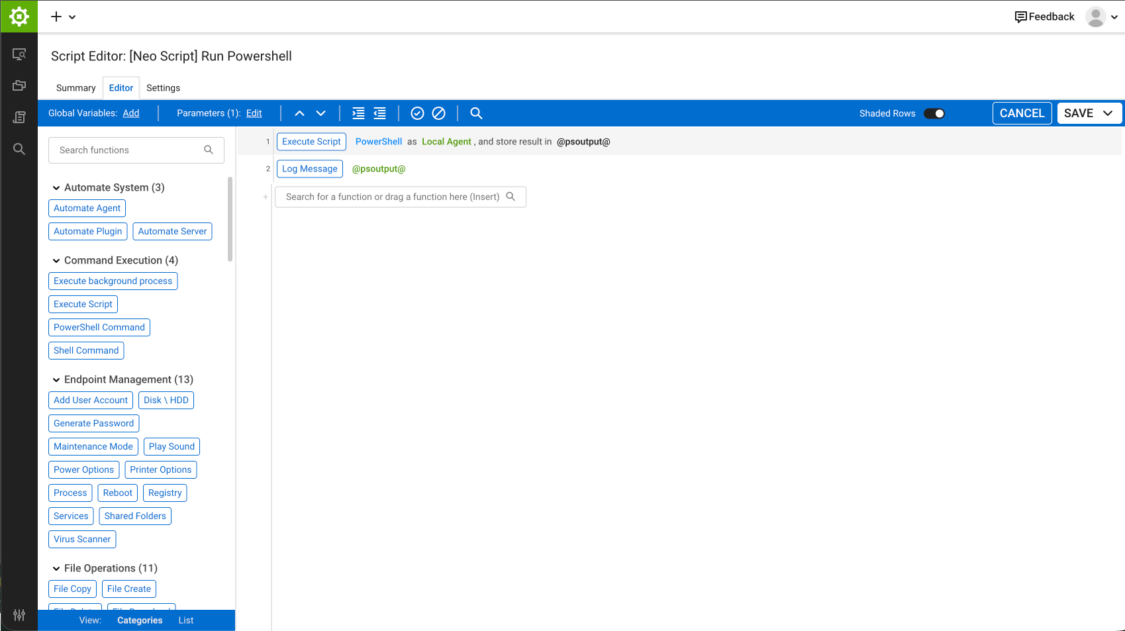1125x631 pixels.
Task: Select the Play Sound function
Action: click(x=171, y=447)
